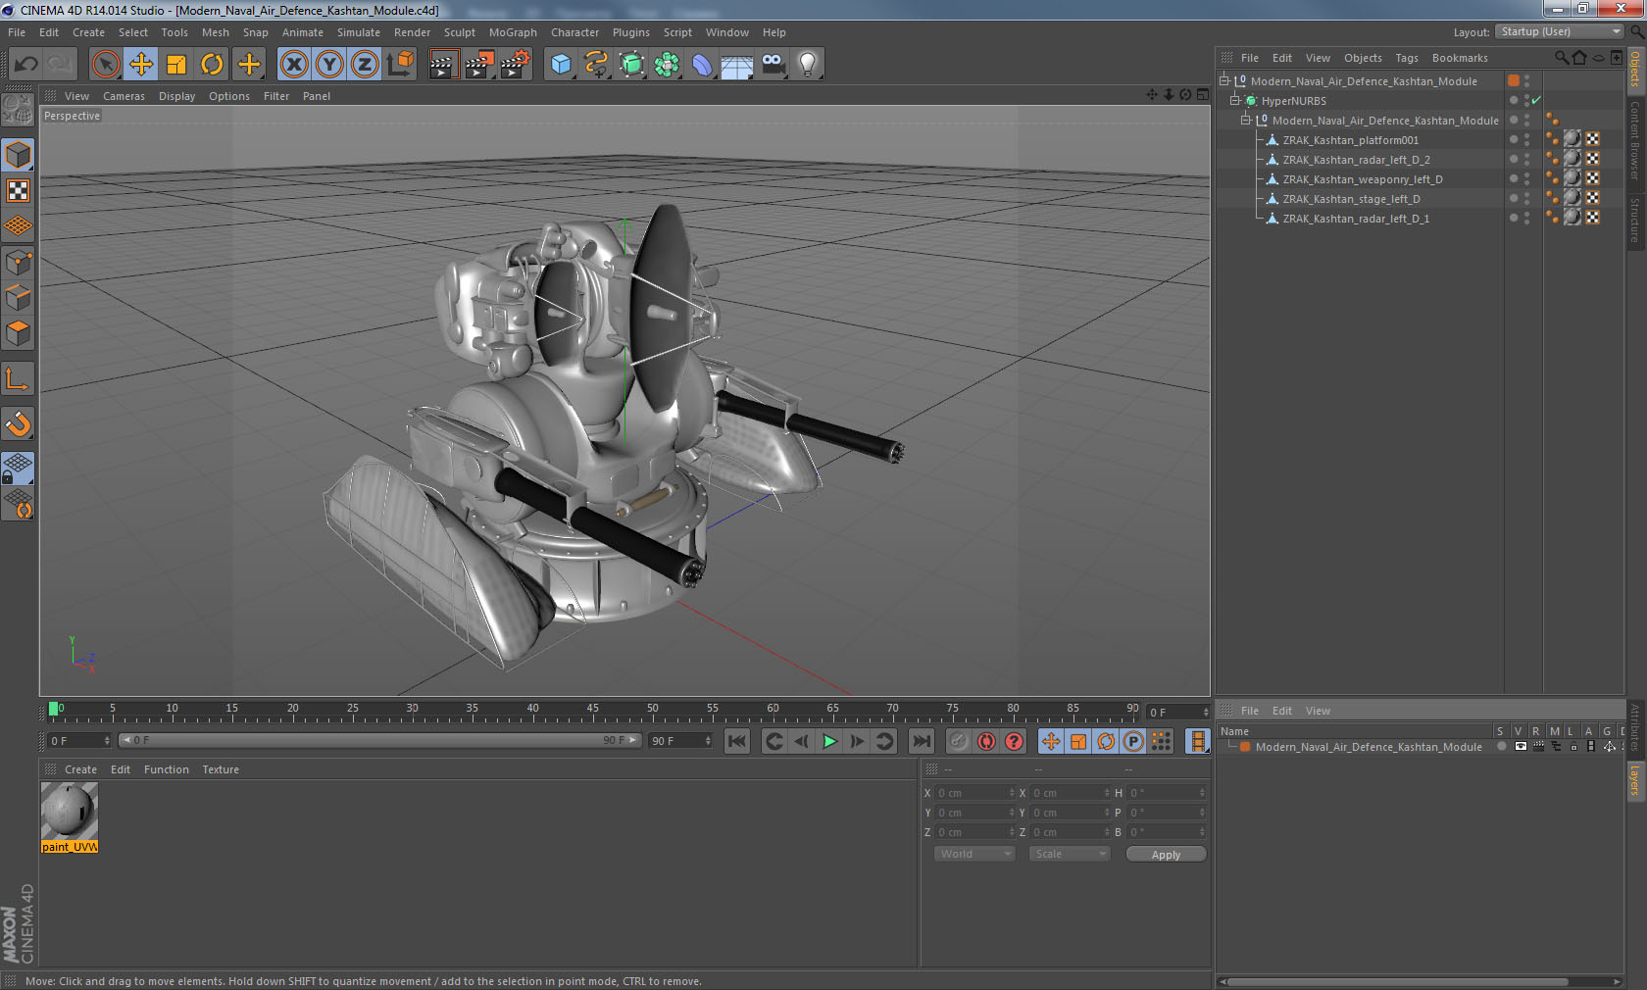
Task: Select ZRAK_Kashtan_radar_left_D_2 in object tree
Action: click(1356, 160)
